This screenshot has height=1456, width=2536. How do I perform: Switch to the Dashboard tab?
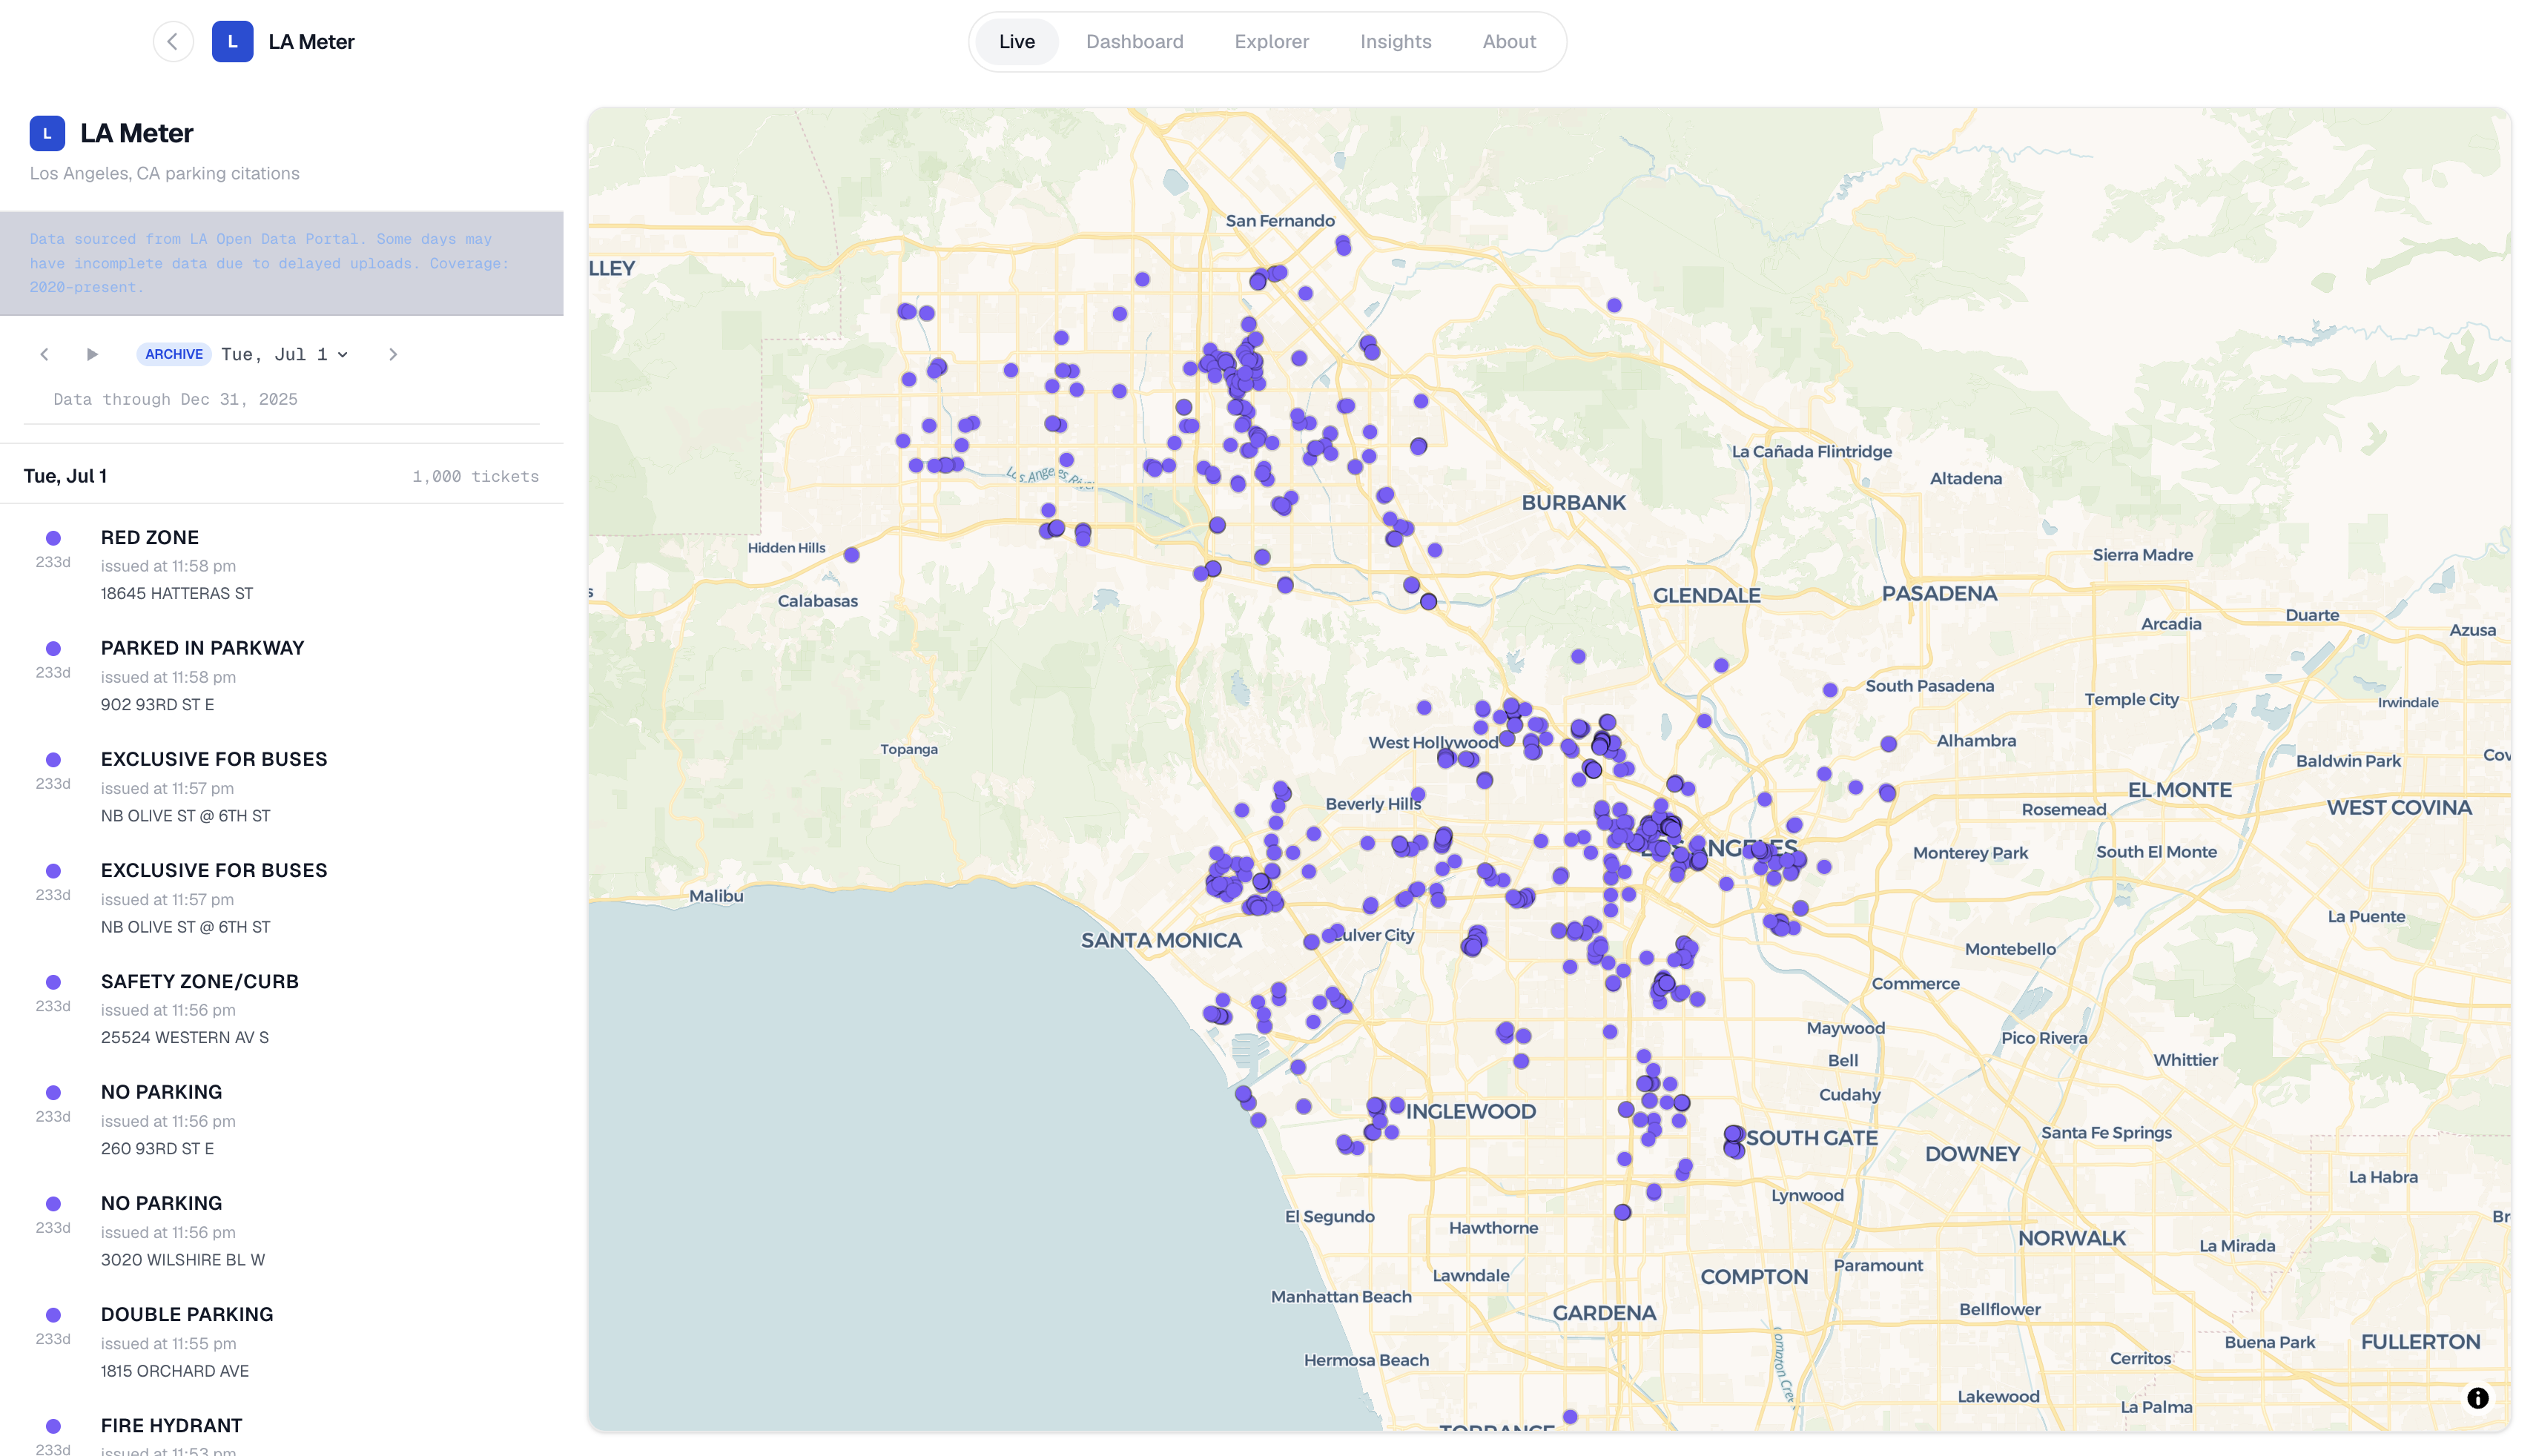coord(1134,41)
